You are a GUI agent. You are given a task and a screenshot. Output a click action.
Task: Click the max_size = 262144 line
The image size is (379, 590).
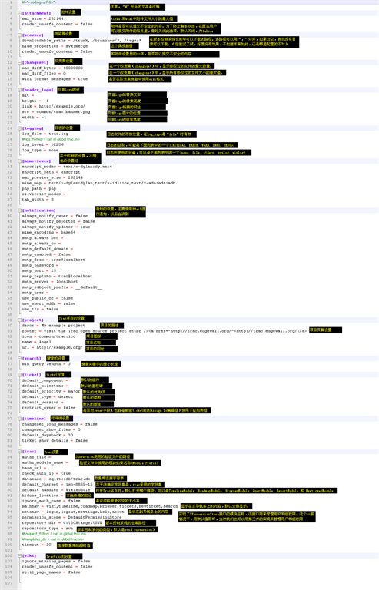click(42, 18)
